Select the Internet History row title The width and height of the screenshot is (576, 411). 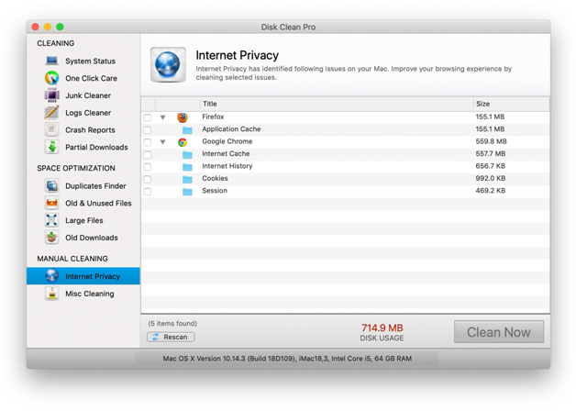[x=227, y=166]
